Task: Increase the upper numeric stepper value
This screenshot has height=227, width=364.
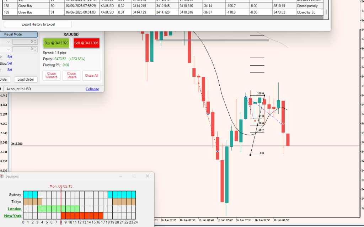Action: tap(36, 40)
